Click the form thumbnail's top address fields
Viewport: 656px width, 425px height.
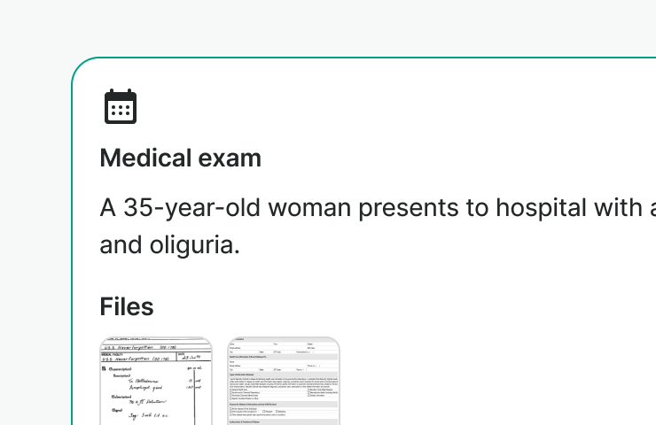point(284,349)
